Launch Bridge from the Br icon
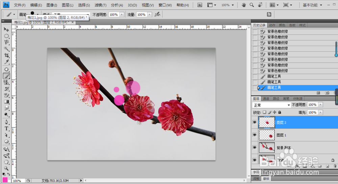This screenshot has width=338, height=184. [200, 5]
